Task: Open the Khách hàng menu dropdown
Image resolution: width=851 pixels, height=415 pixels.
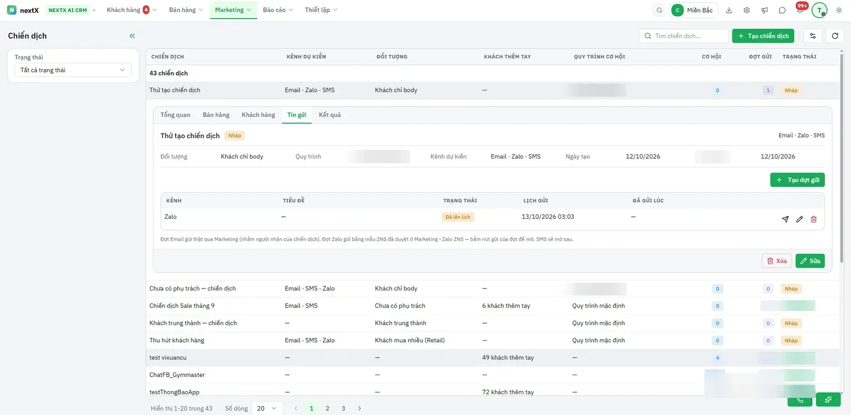Action: pyautogui.click(x=132, y=10)
